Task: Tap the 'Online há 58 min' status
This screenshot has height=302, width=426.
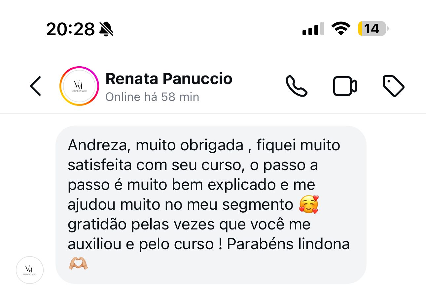Action: [x=152, y=97]
